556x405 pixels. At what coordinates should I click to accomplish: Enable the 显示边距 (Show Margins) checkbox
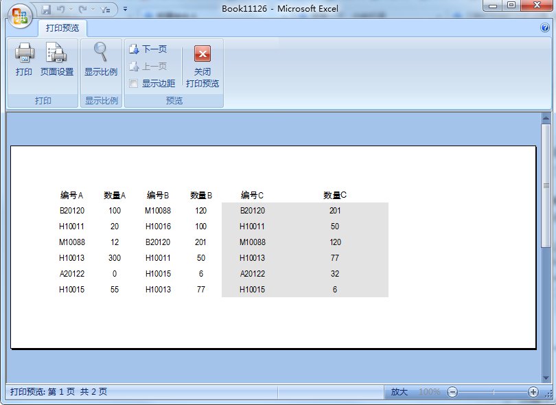[x=134, y=84]
